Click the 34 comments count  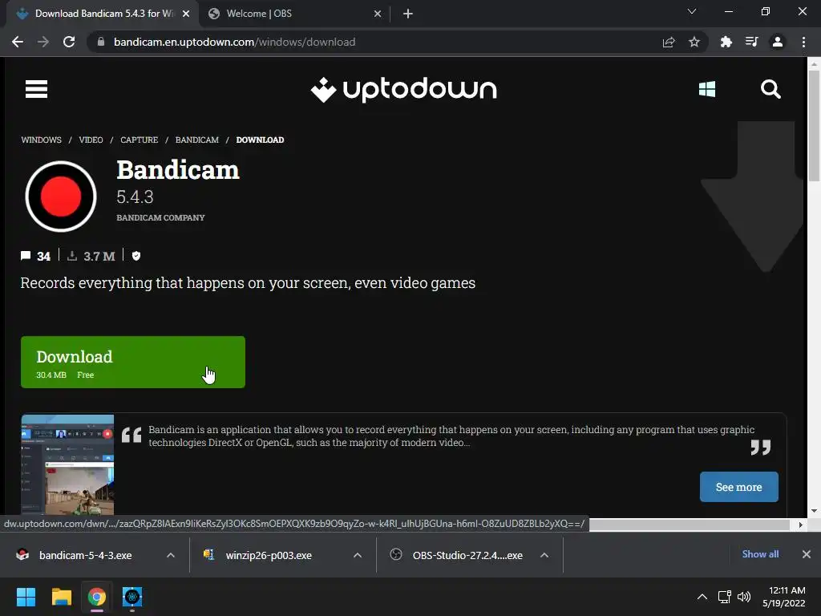43,256
